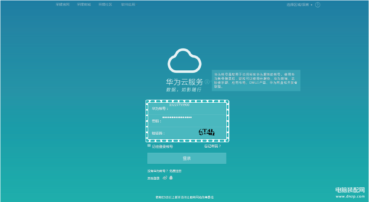
Task: Log in with the Weibo icon
Action: tap(165, 178)
